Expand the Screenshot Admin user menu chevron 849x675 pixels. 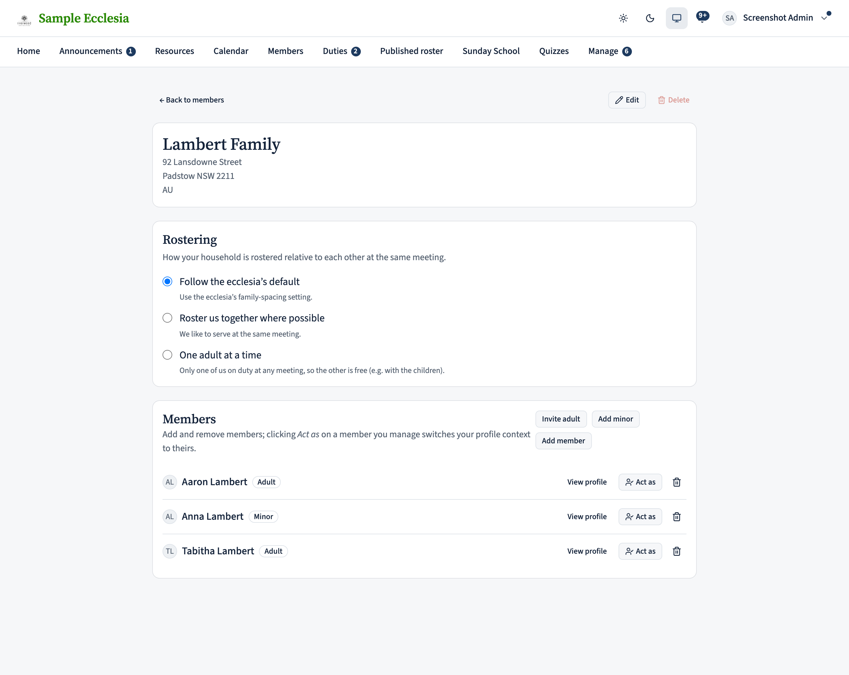click(824, 18)
